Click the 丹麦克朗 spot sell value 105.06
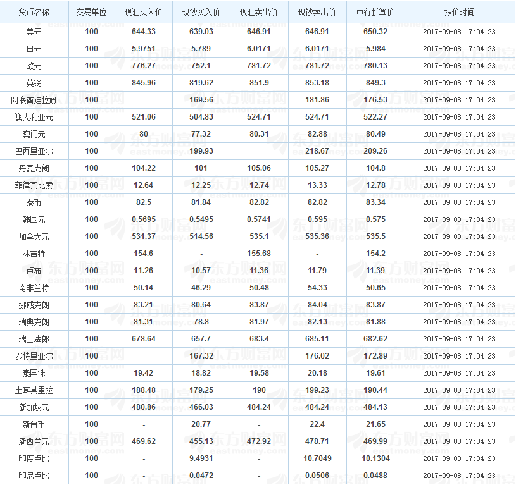The width and height of the screenshot is (516, 485). pos(259,168)
